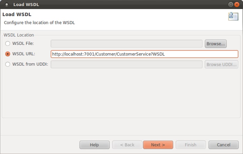Go to previous page with < Back
This screenshot has width=243, height=154.
pyautogui.click(x=127, y=145)
